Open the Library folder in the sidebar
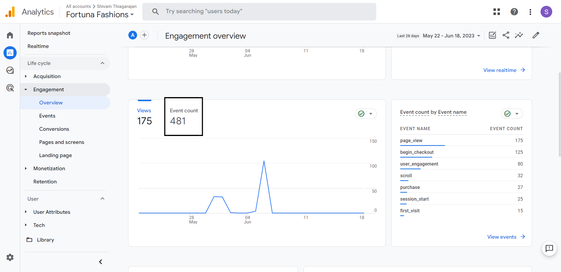This screenshot has height=272, width=561. 45,240
